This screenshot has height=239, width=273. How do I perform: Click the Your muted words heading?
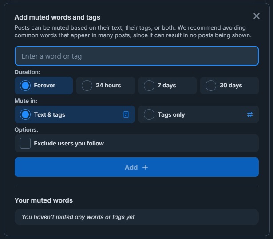pos(44,200)
